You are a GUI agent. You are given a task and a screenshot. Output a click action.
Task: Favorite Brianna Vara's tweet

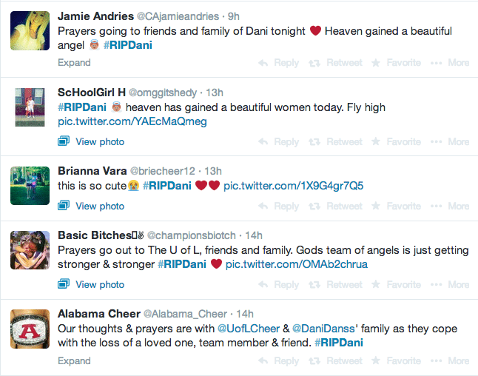click(396, 207)
